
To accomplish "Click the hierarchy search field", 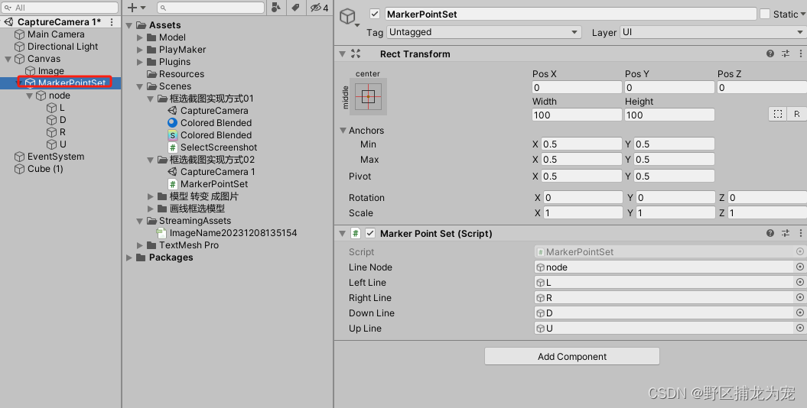I will pos(60,8).
